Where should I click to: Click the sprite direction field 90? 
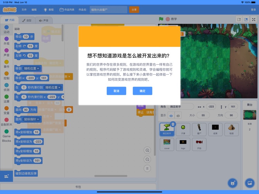[x=231, y=115]
